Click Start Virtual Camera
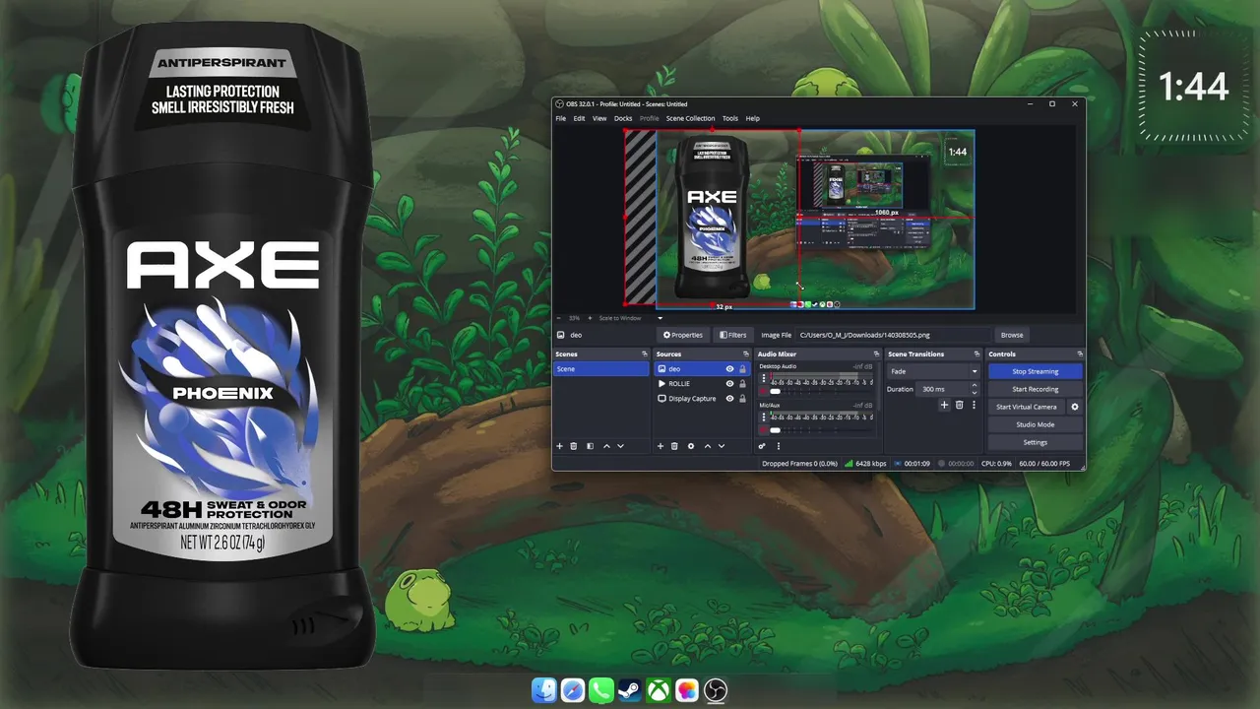 click(1027, 407)
